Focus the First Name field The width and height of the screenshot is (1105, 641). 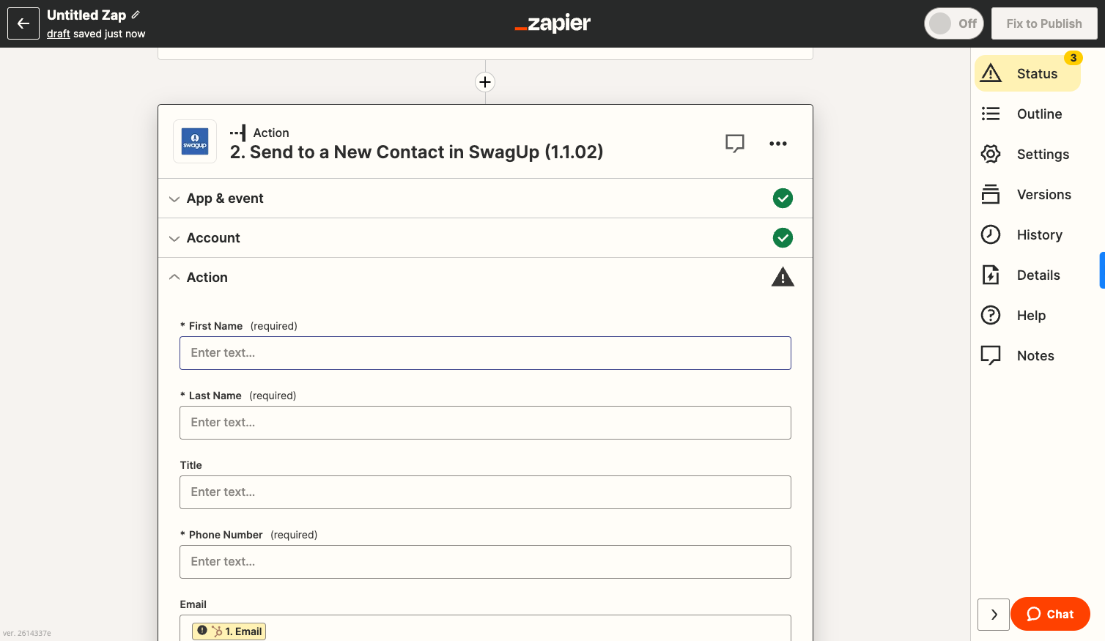485,353
